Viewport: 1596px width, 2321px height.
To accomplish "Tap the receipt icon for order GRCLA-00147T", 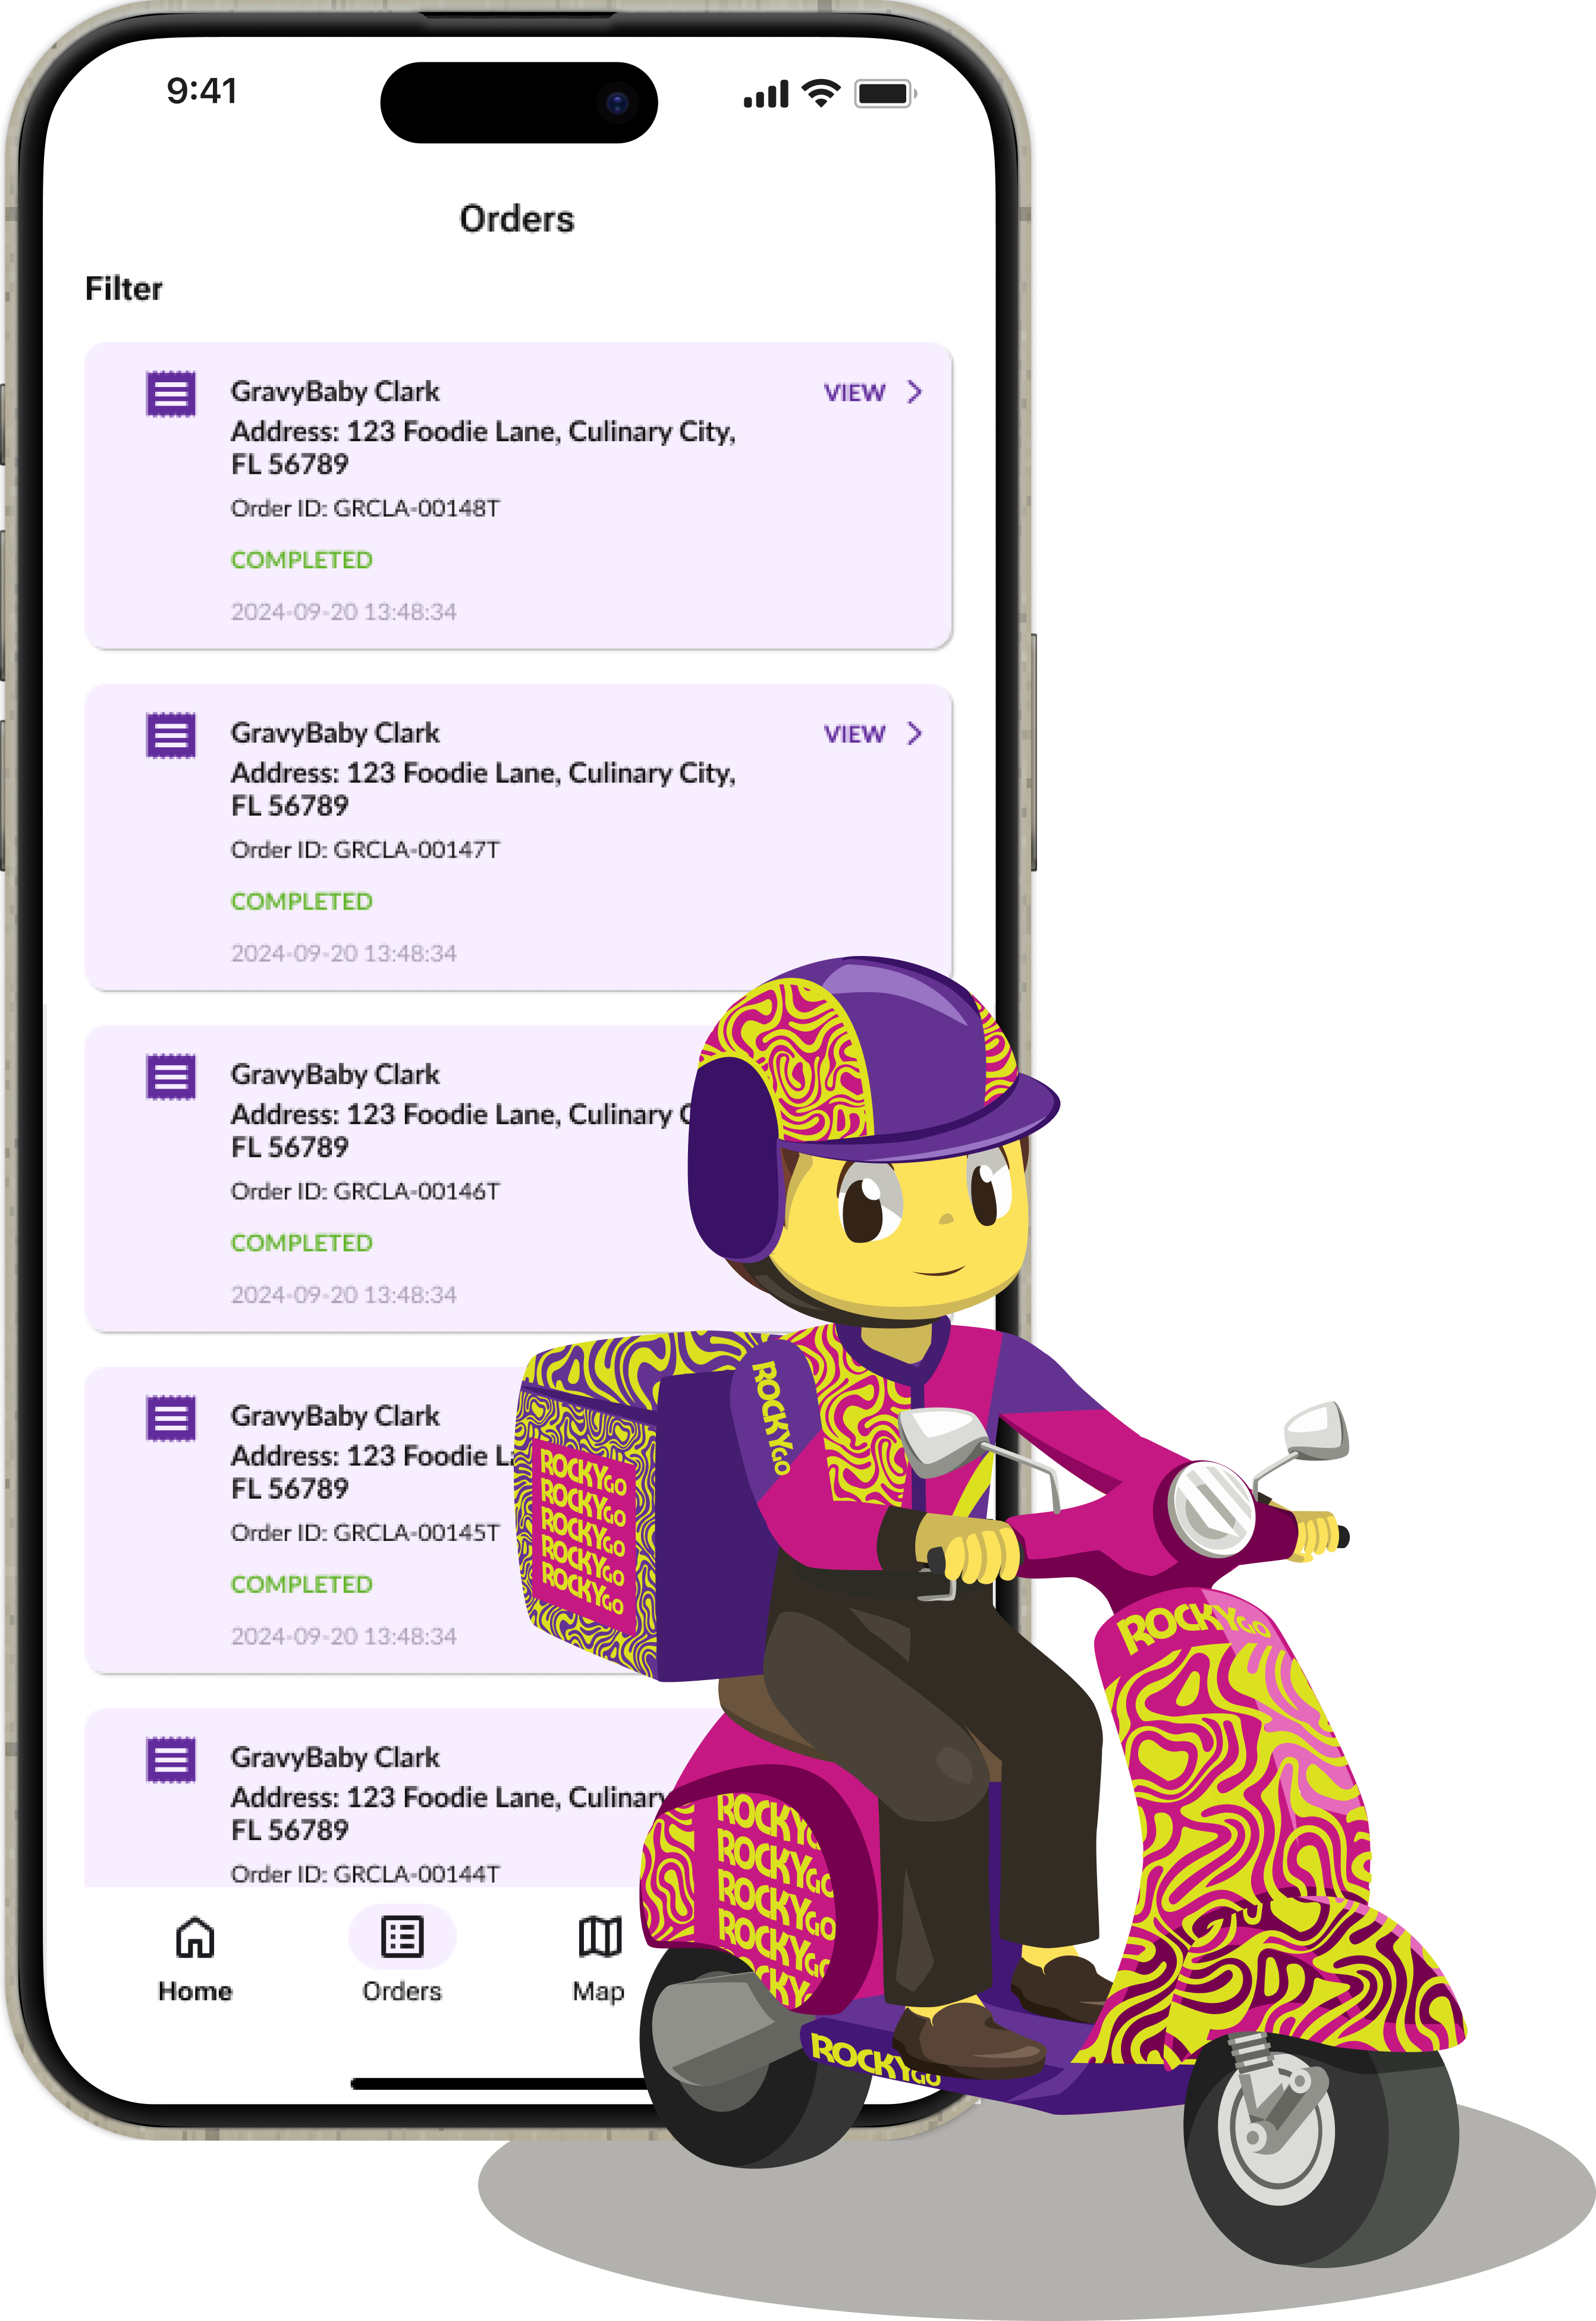I will pos(171,735).
